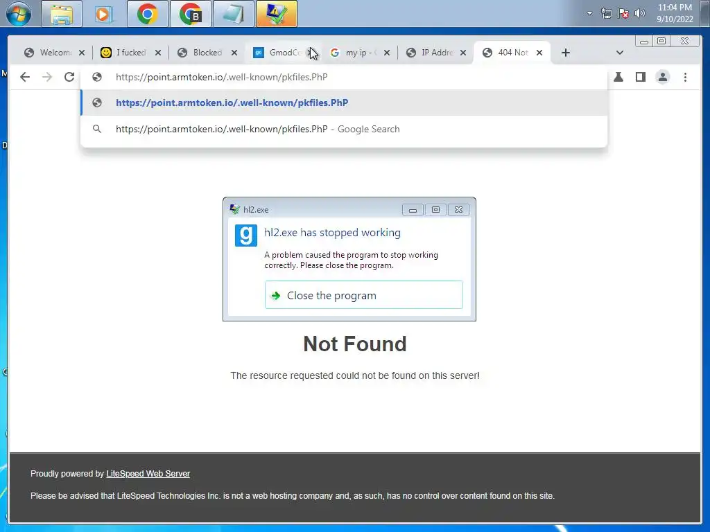
Task: Close the hl2.exe dialog window
Action: click(458, 209)
